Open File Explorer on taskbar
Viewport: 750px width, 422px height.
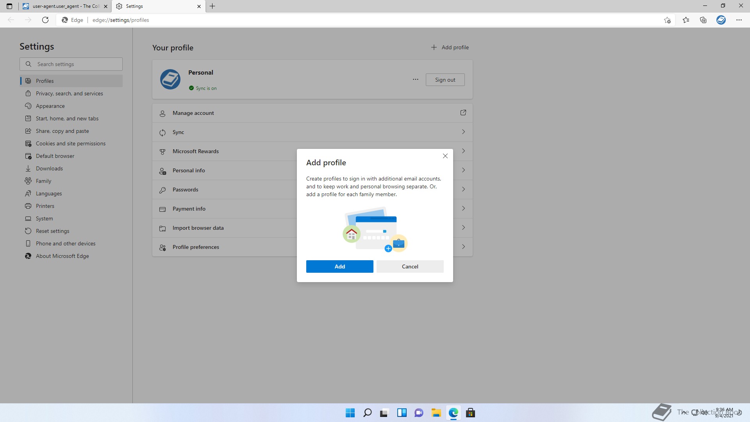coord(436,413)
